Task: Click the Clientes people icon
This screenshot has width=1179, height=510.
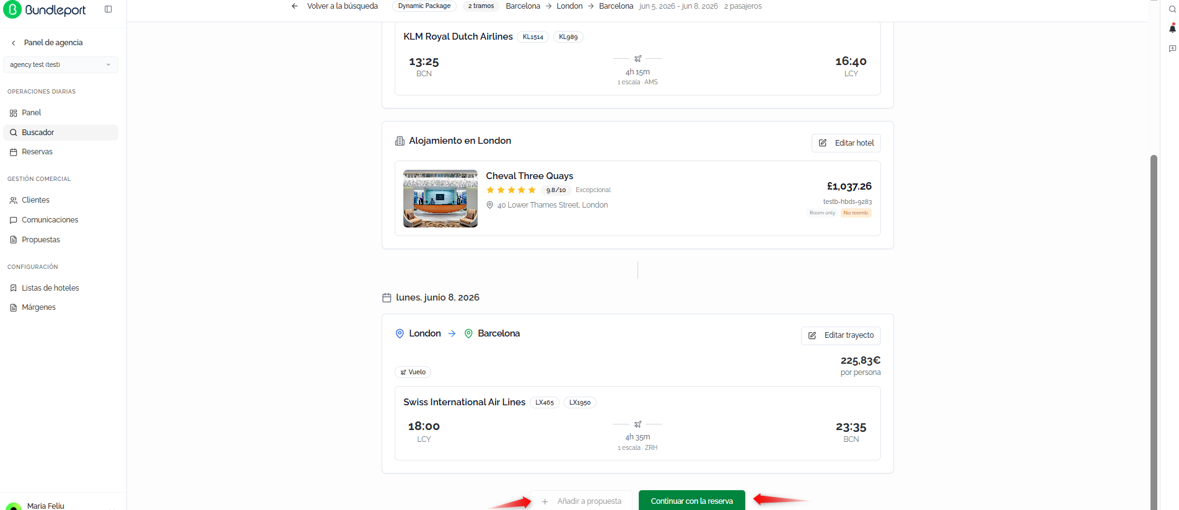Action: pos(14,200)
